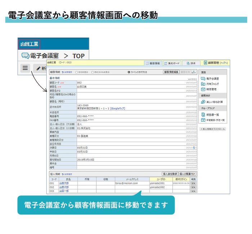Image resolution: width=252 pixels, height=234 pixels.
Task: Switch to the 集約ボード tab
Action: (171, 63)
